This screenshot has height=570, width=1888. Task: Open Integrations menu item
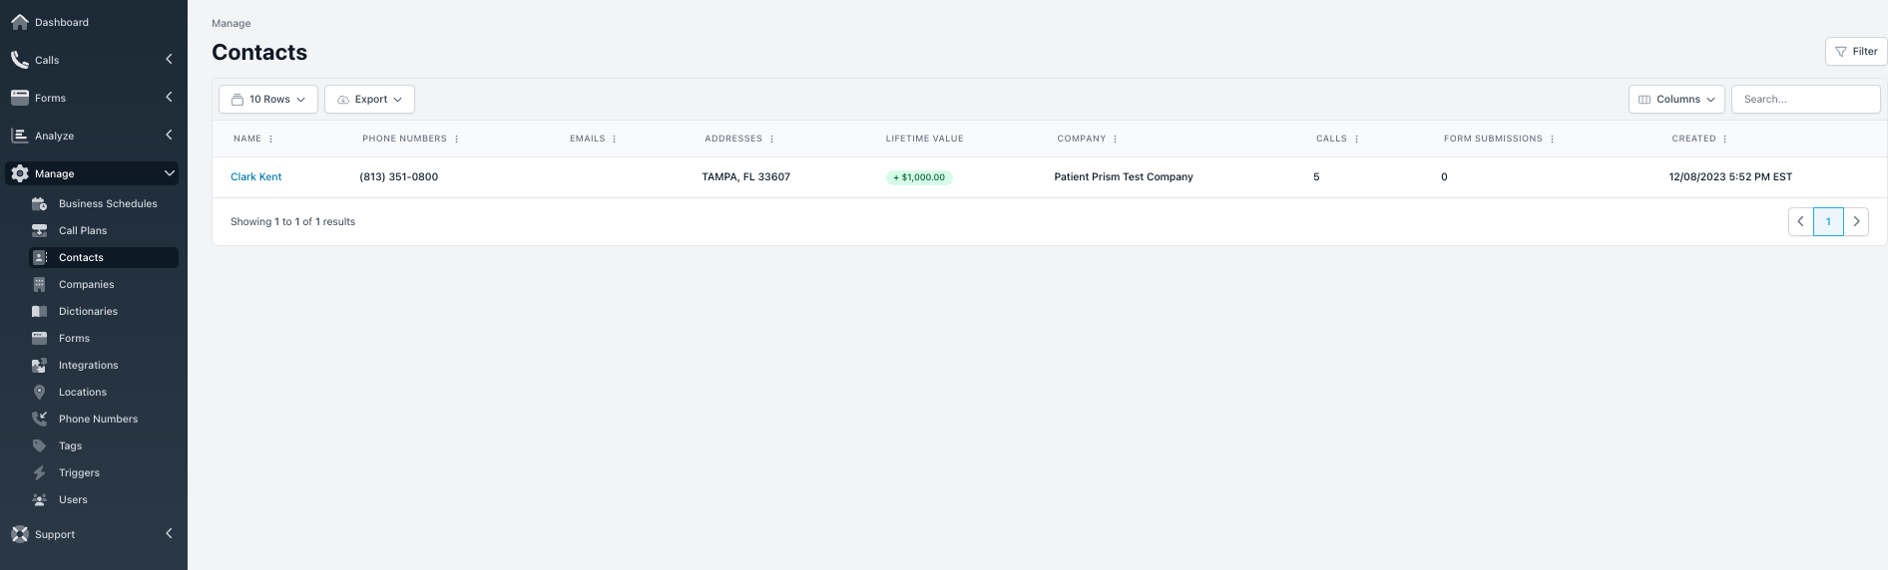coord(104,365)
